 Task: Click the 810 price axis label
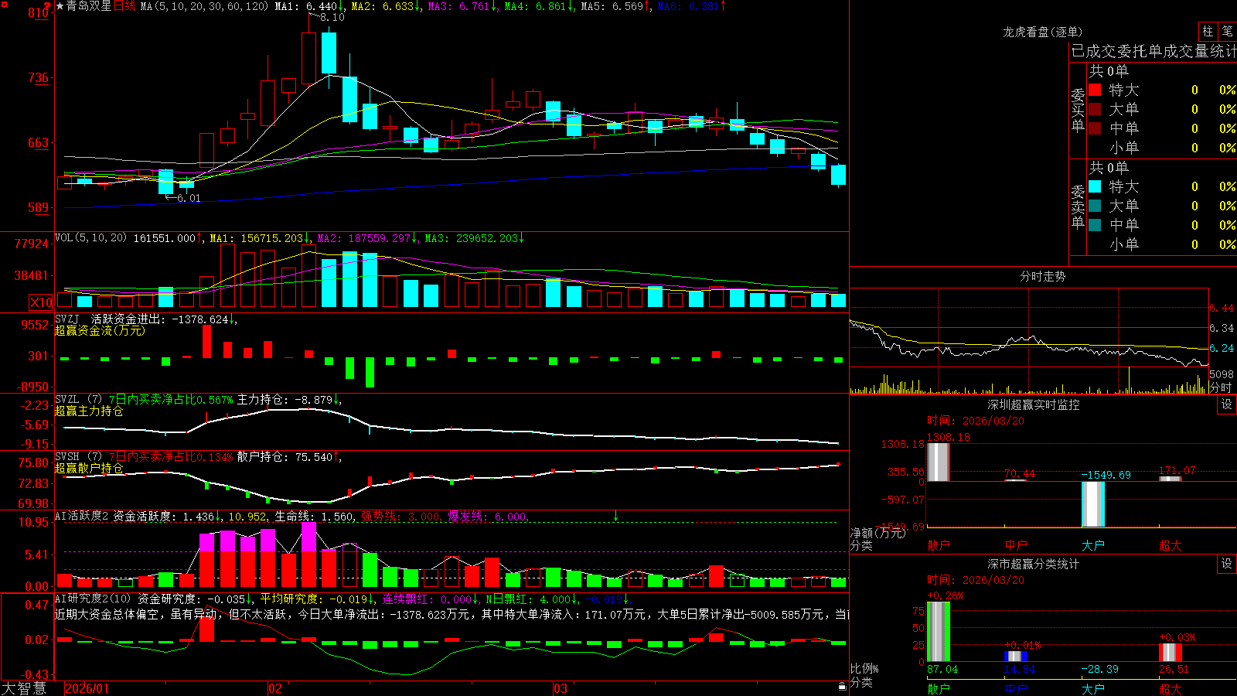[39, 12]
